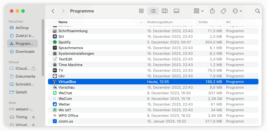
Task: Open Zuletzt benutzt in the sidebar
Action: point(22,36)
